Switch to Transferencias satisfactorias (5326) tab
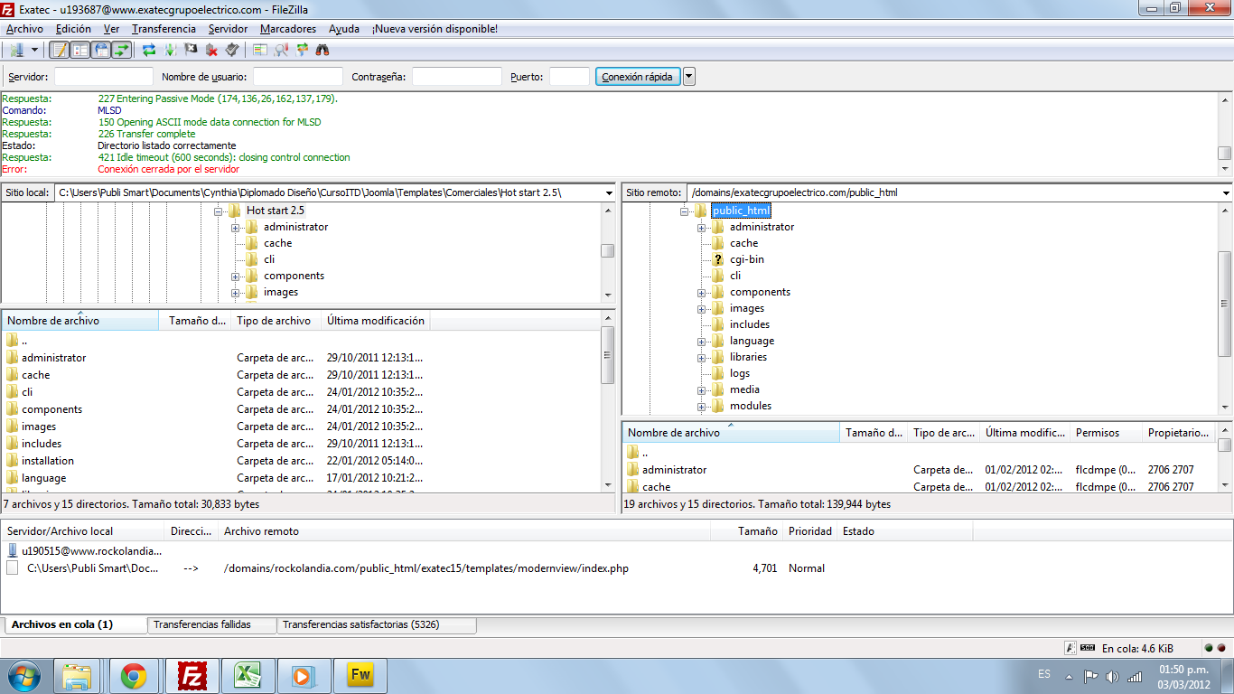This screenshot has height=694, width=1234. [x=376, y=624]
